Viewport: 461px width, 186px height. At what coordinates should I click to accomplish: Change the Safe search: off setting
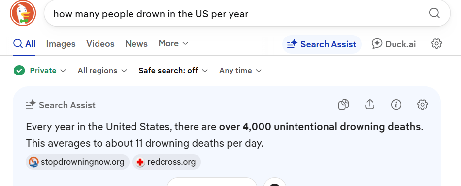[173, 71]
